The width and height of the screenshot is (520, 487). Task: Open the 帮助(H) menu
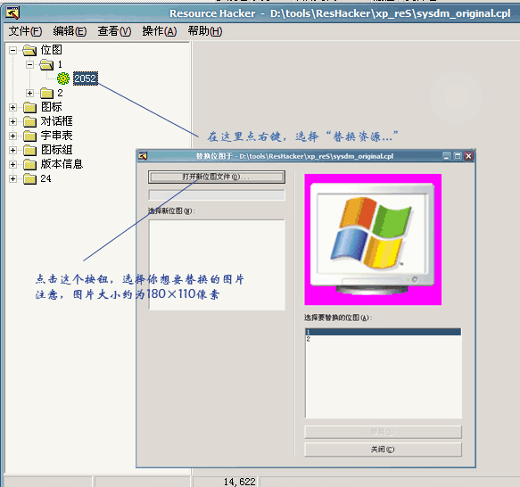pos(205,31)
